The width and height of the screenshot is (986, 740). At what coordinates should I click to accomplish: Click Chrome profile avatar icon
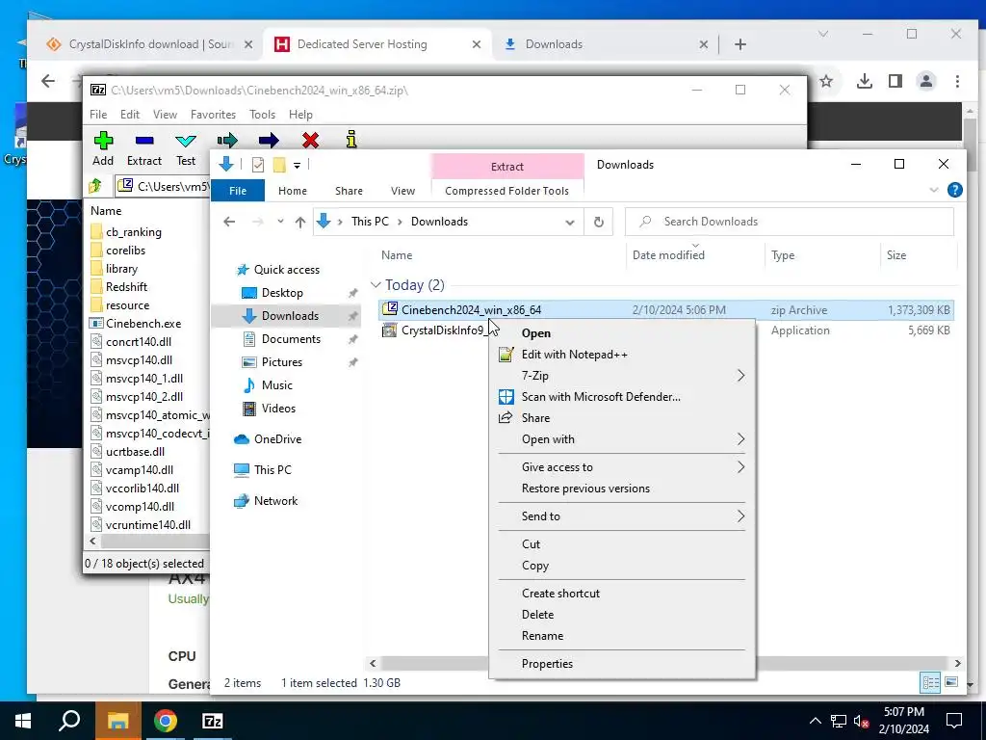pos(926,81)
